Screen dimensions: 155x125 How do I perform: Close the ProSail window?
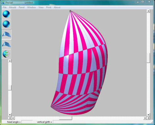pos(149,2)
